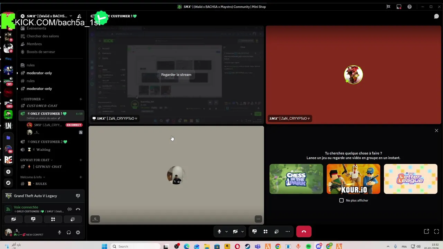The height and width of the screenshot is (249, 443).
Task: Open Discord icon in the taskbar
Action: click(319, 246)
